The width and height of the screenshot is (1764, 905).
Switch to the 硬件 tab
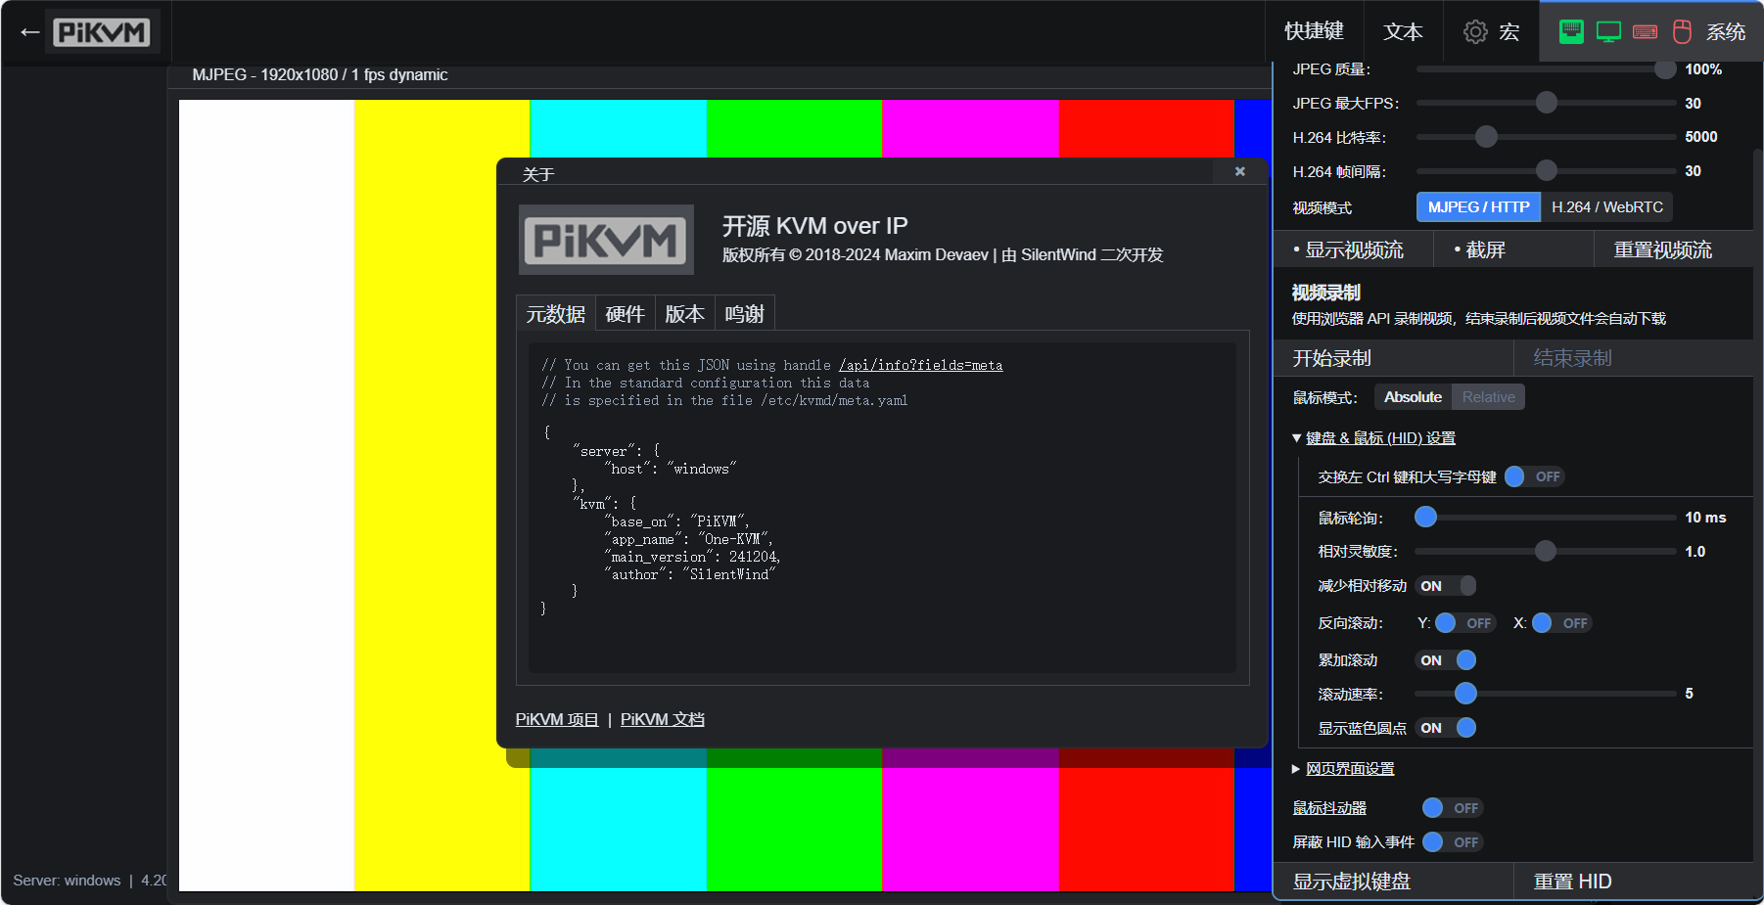tap(625, 314)
